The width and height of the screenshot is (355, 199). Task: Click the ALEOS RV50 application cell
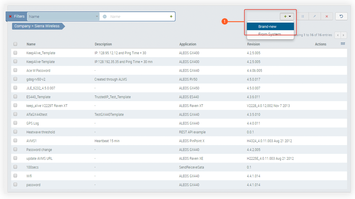188,79
